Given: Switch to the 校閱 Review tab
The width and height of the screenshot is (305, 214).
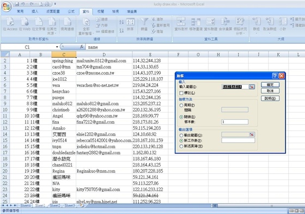Looking at the screenshot, I should pos(101,11).
